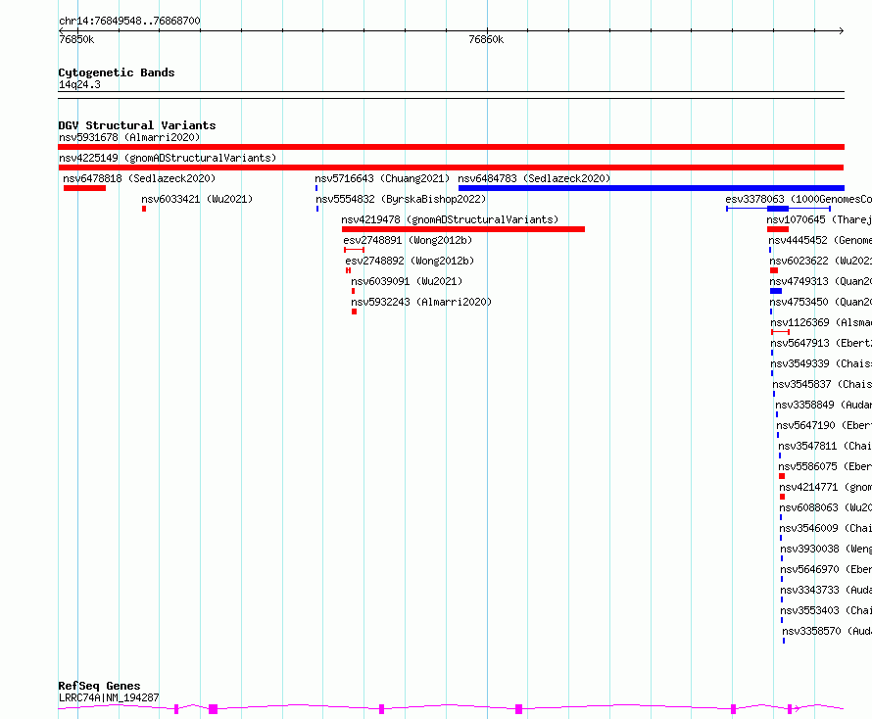Click the nsv5931678 (Almarri2020) variant label
The image size is (872, 719).
coord(129,137)
